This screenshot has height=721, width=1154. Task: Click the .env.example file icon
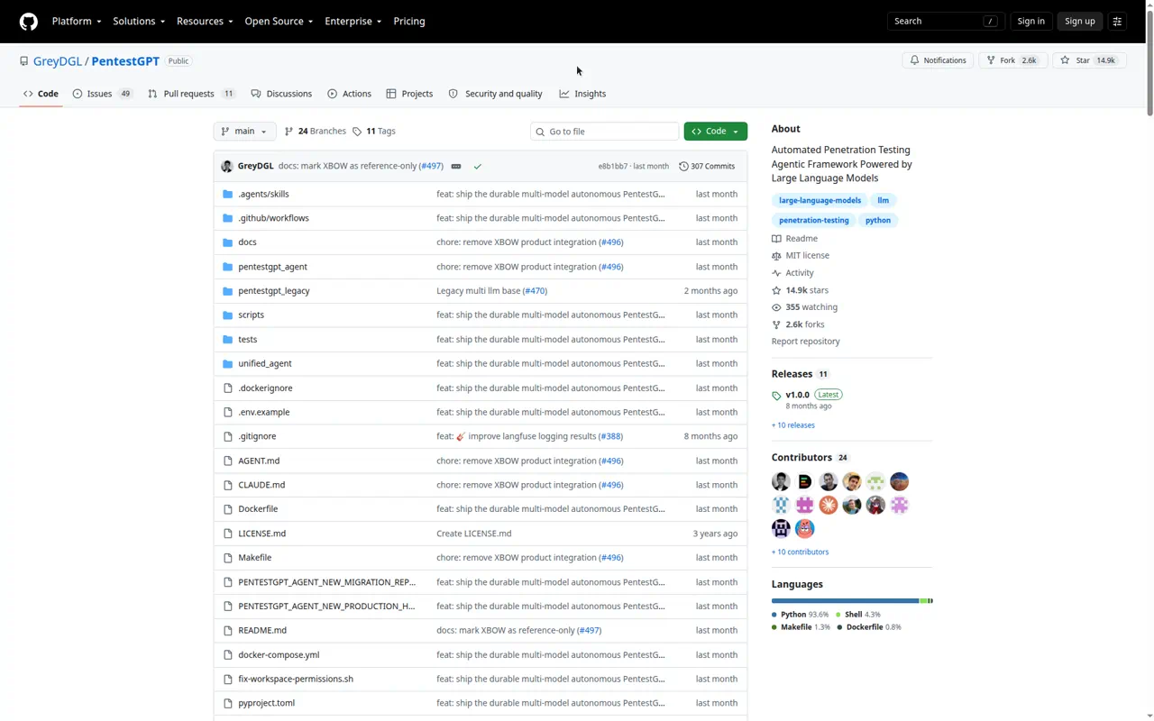pos(228,412)
